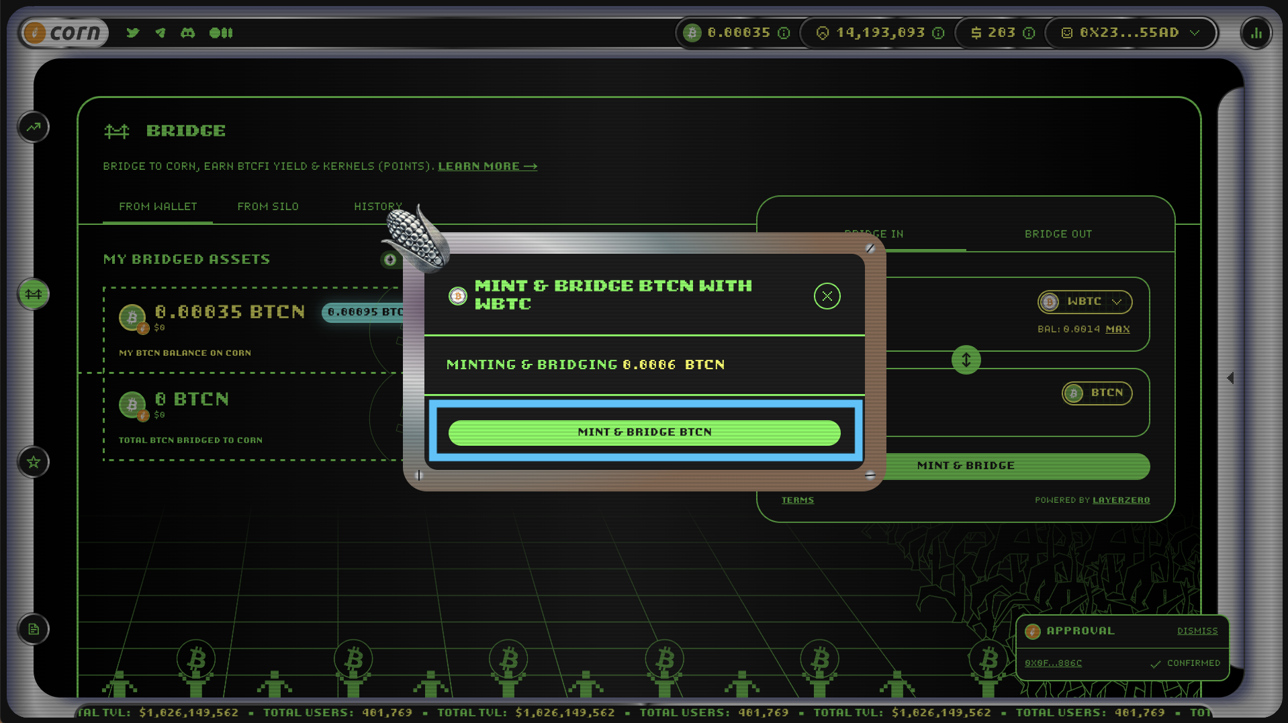Click the small round icon beside My Bridged Assets

pos(389,259)
